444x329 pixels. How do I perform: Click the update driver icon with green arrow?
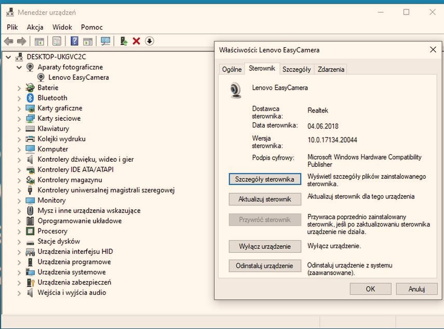pos(124,41)
